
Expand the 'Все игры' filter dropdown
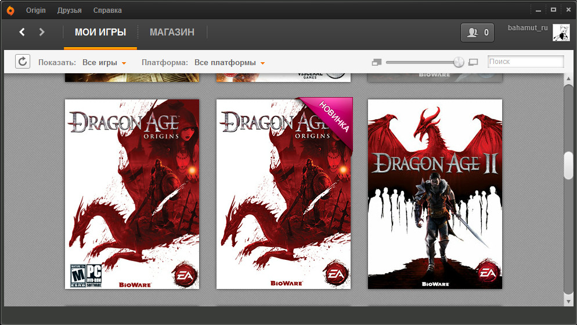[104, 63]
